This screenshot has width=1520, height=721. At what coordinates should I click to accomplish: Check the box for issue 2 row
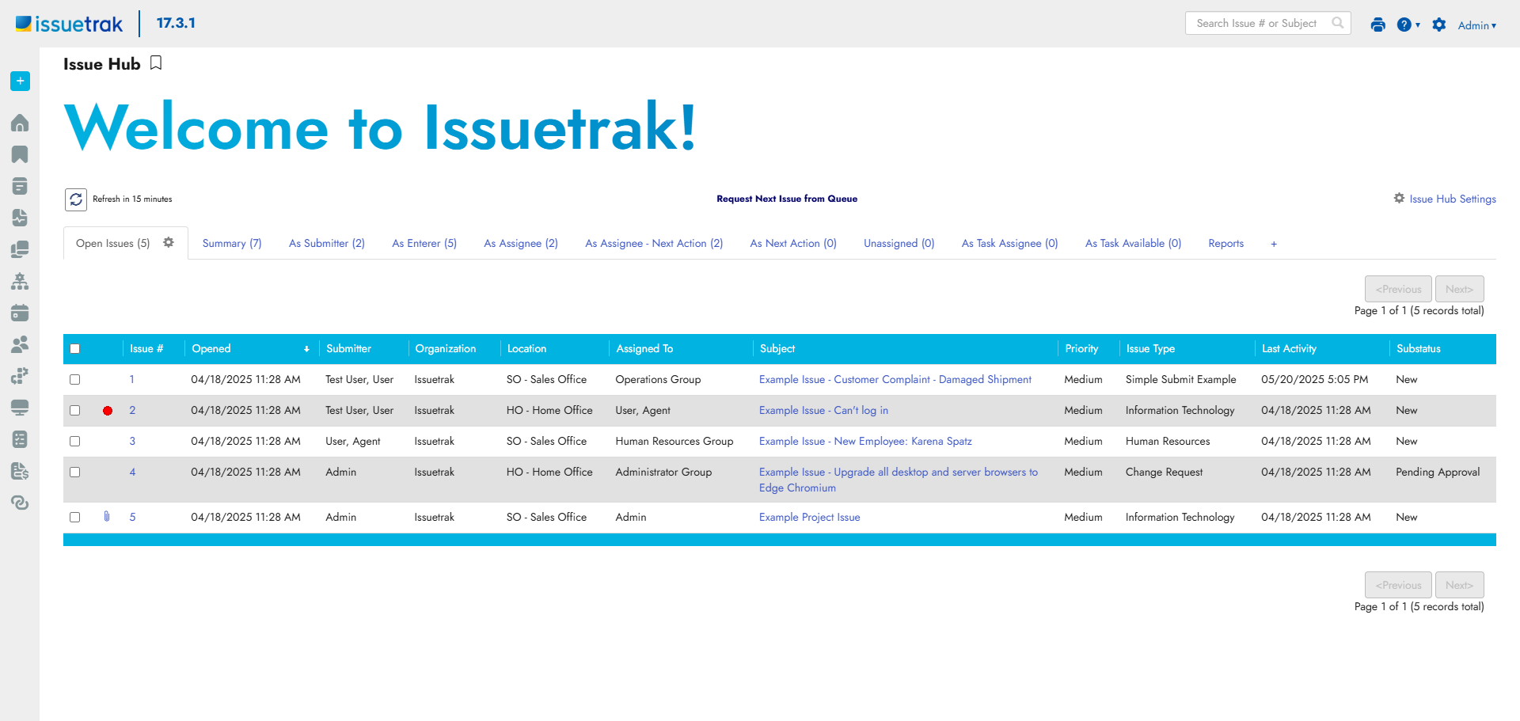point(75,411)
